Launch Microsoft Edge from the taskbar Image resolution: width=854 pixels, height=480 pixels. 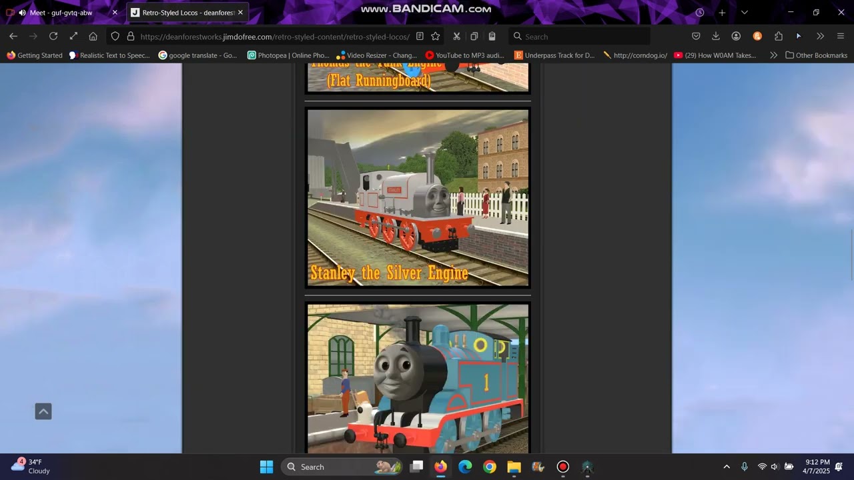click(465, 467)
